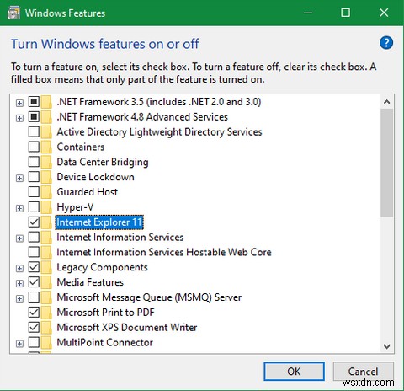Viewport: 404px width, 391px height.
Task: Uncheck the Media Features checkbox
Action: click(34, 282)
